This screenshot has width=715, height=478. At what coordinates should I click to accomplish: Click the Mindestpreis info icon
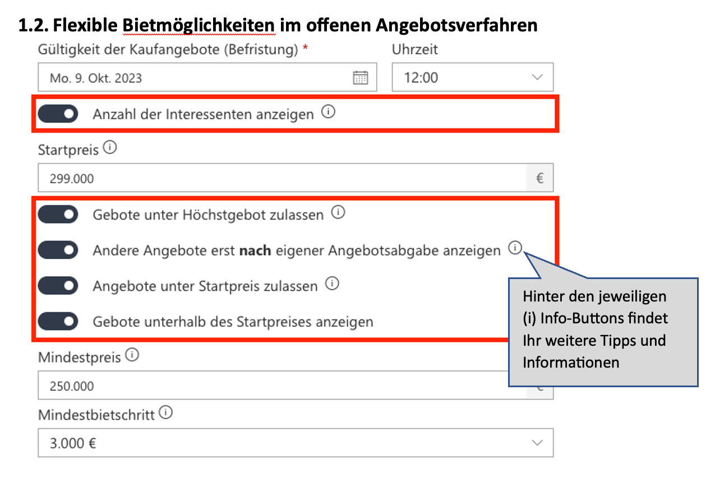(132, 355)
